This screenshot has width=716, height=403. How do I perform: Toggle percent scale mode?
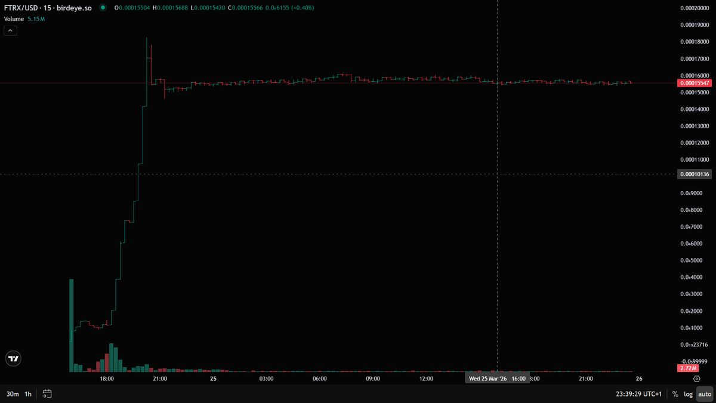tap(675, 394)
